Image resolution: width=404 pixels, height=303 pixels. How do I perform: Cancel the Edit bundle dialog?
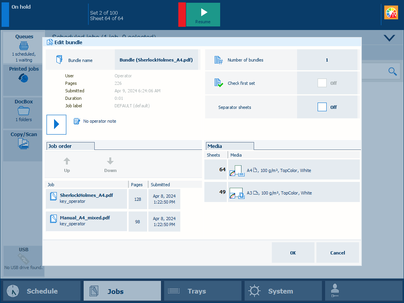coord(337,252)
